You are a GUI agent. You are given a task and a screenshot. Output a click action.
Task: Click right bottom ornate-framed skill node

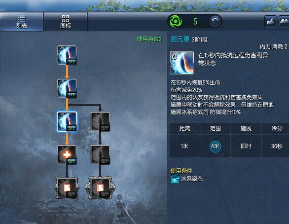pyautogui.click(x=100, y=188)
